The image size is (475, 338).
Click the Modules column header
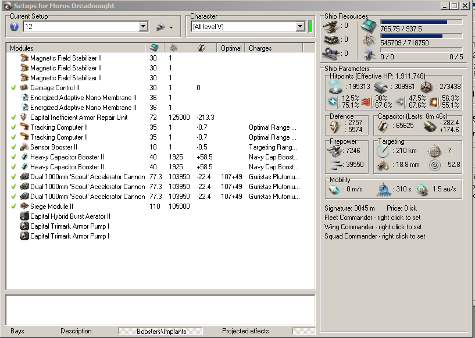pyautogui.click(x=76, y=48)
